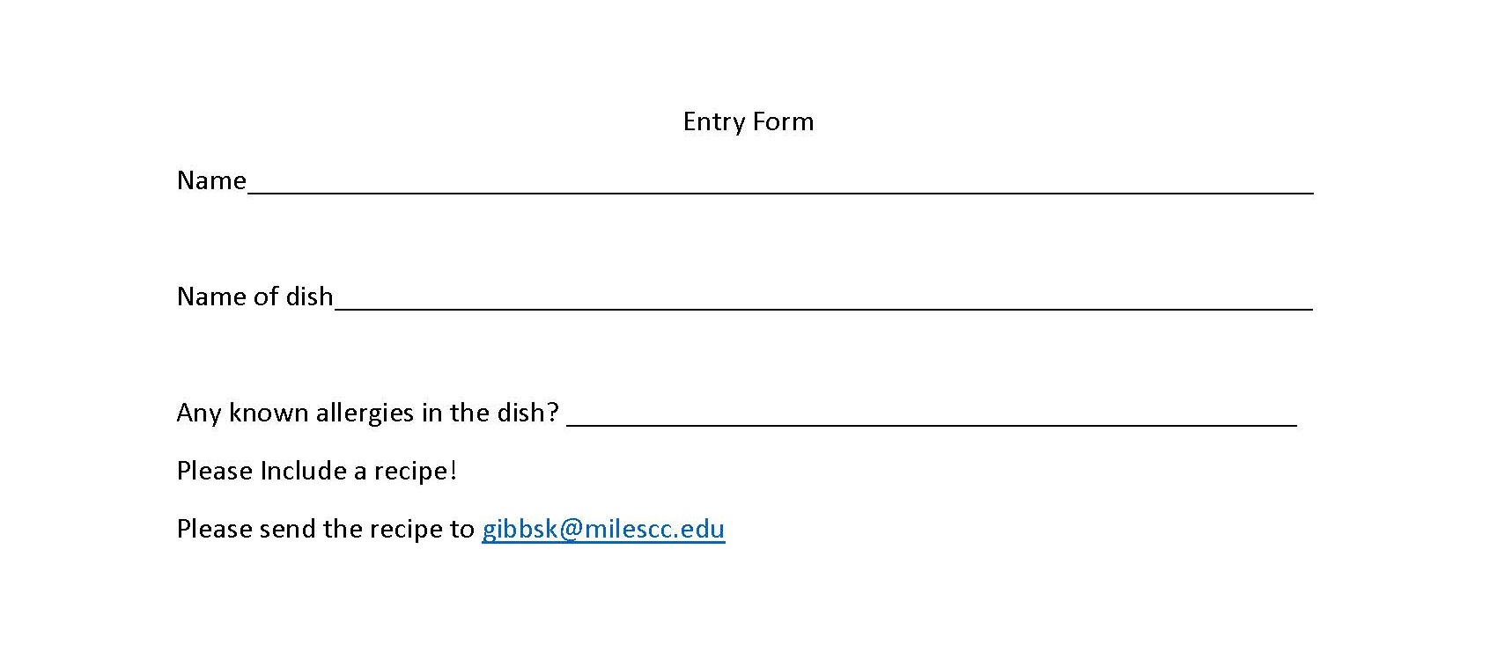This screenshot has width=1497, height=659.
Task: Click the question mark after dish
Action: (x=553, y=413)
